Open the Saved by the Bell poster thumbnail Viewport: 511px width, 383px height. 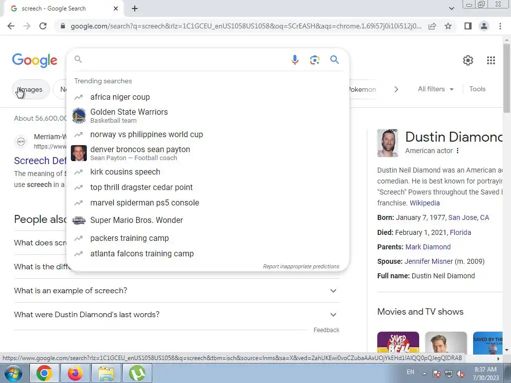tap(398, 343)
